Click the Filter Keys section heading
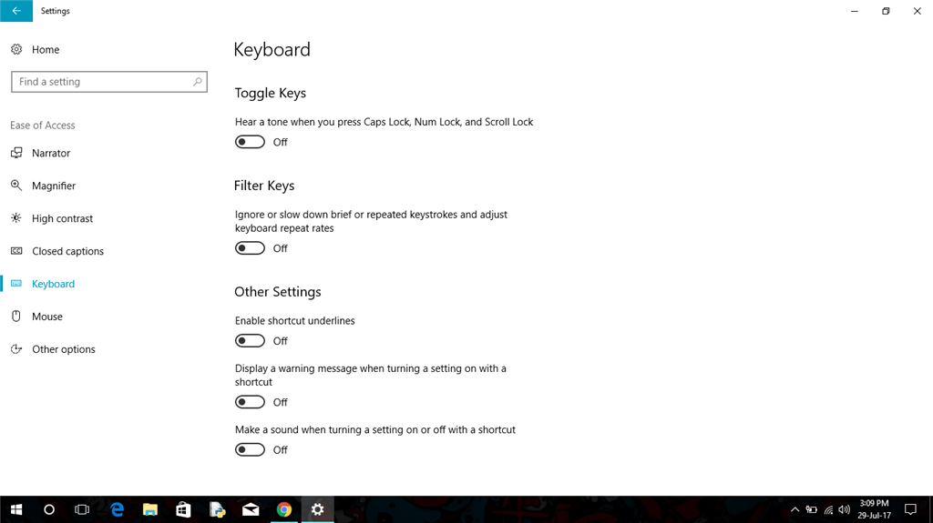 point(264,186)
